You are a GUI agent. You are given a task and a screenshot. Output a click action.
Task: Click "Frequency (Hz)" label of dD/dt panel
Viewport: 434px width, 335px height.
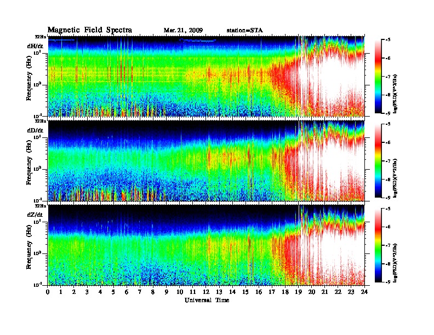tap(28, 163)
